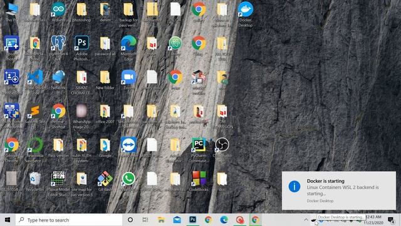Open the 'doc' folder on desktop

click(x=222, y=181)
